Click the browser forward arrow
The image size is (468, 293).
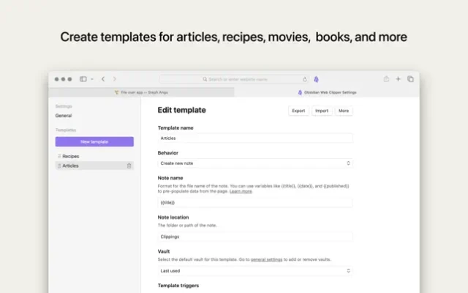[114, 79]
